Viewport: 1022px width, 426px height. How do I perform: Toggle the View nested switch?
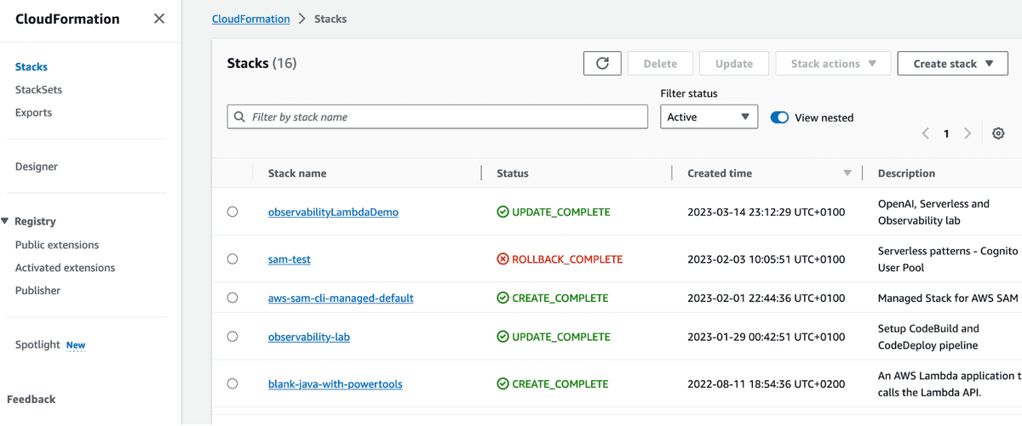779,117
